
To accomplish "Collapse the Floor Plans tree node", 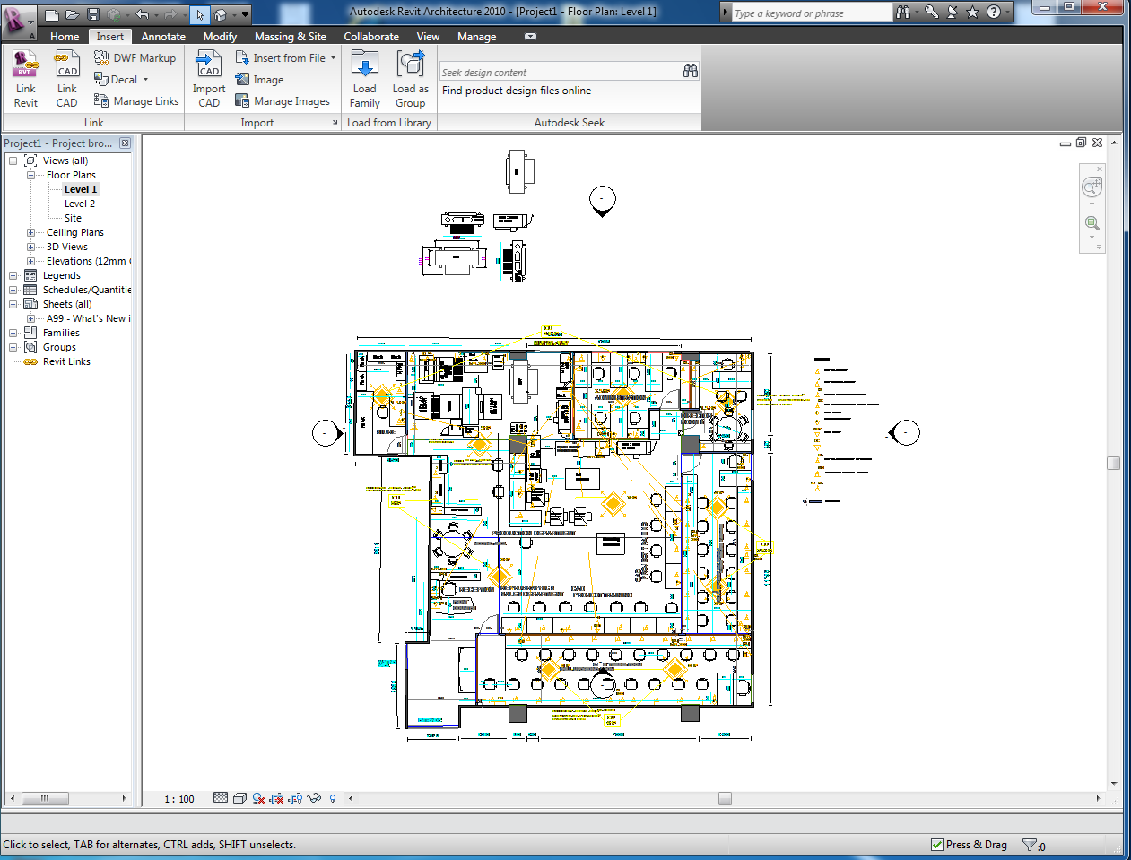I will click(x=30, y=175).
